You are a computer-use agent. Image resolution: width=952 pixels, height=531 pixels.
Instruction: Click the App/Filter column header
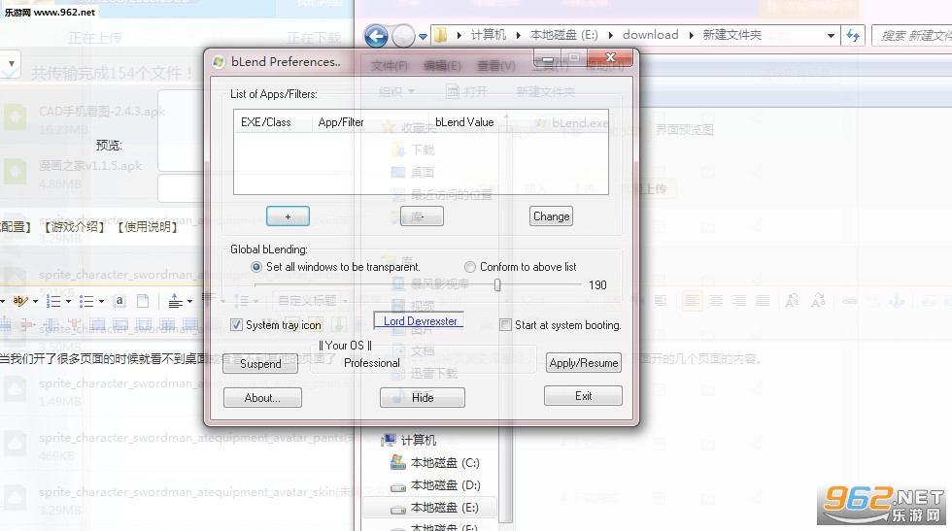coord(370,122)
